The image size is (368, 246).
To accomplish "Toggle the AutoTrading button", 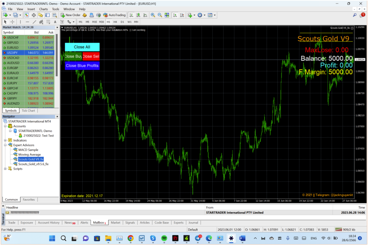I will pyautogui.click(x=115, y=15).
